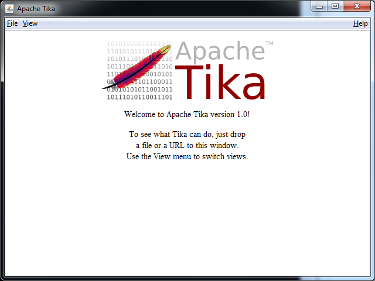Click 'To see what Tika can do' line
375x281 pixels.
pos(187,134)
